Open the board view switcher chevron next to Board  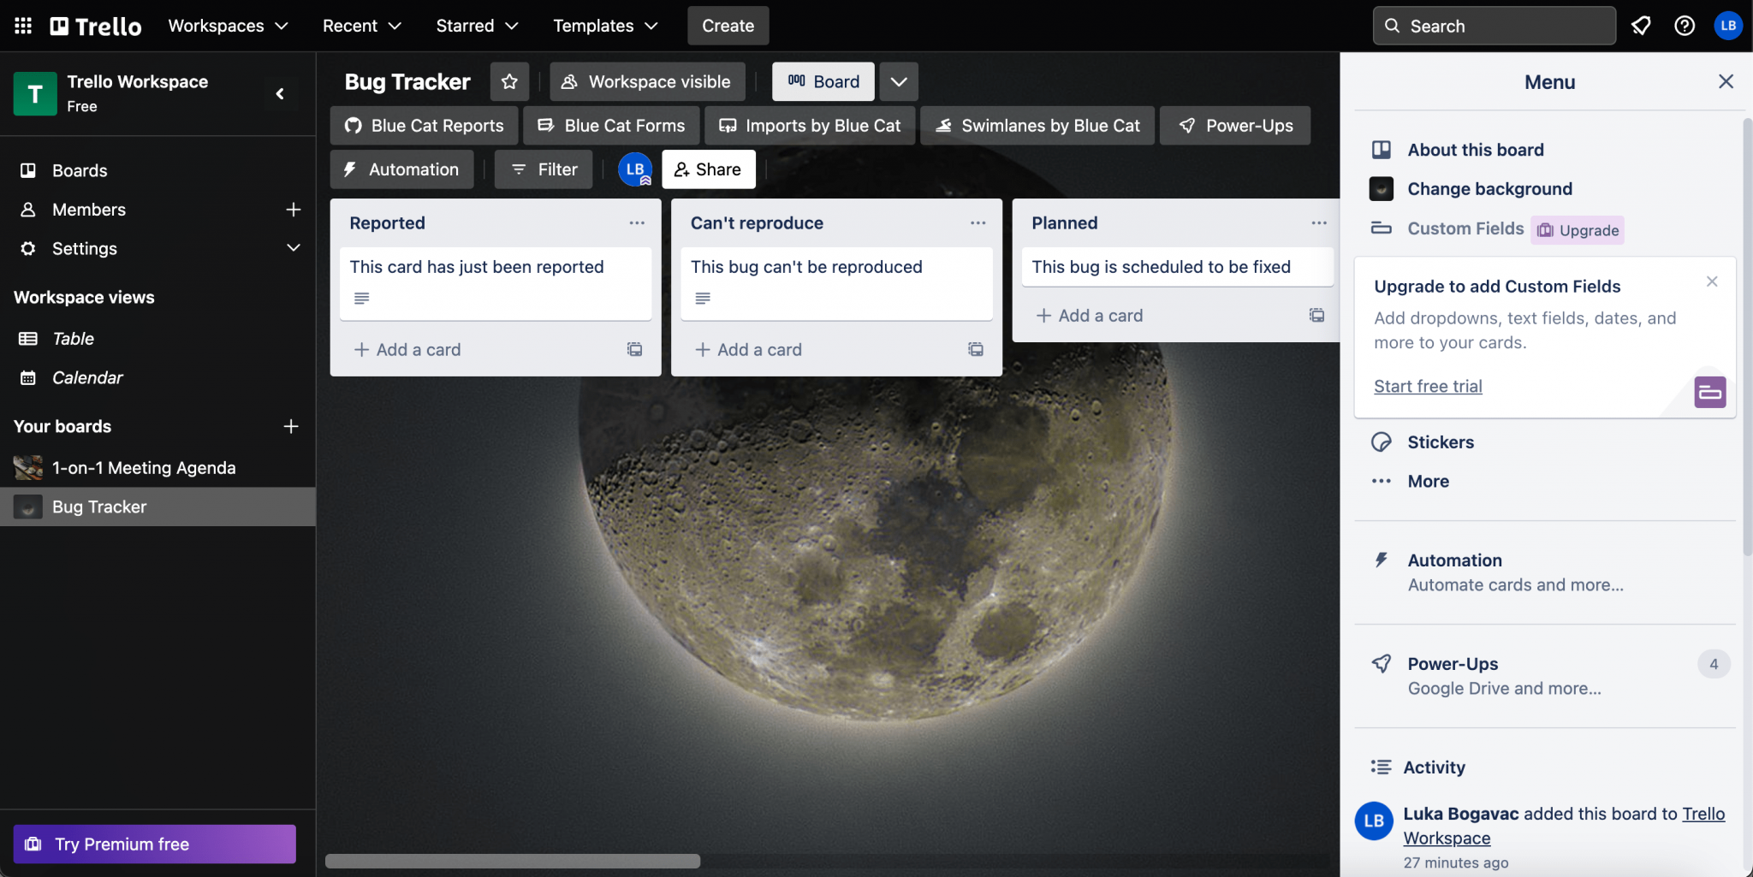(898, 81)
